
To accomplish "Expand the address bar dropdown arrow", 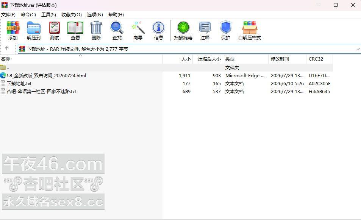I will [358, 49].
